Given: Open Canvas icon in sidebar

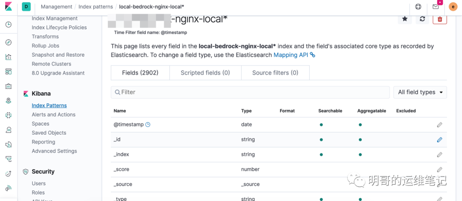Looking at the screenshot, I should (x=9, y=86).
